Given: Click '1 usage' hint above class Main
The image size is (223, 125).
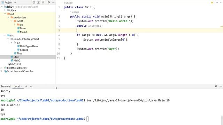Looking at the screenshot, I should coord(68,3).
